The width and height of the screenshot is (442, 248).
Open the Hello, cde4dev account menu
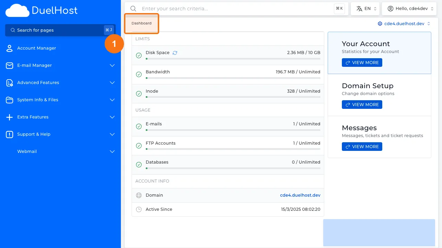(x=409, y=8)
